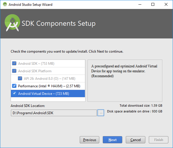Continue with the Next button
Screen dimensions: 173x148
(x=113, y=140)
